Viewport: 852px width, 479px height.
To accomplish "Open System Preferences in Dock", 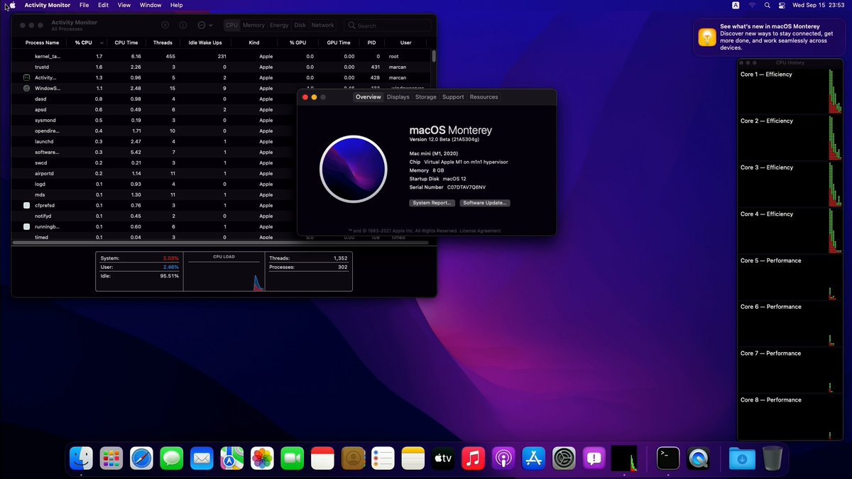I will pos(564,458).
